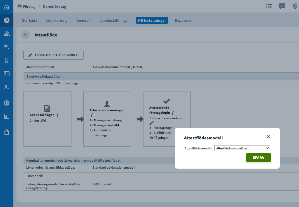Switch to the Löneinställningar tab

tap(114, 20)
